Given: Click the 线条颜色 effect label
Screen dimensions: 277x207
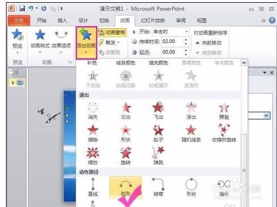Looking at the screenshot, I should [x=125, y=63].
